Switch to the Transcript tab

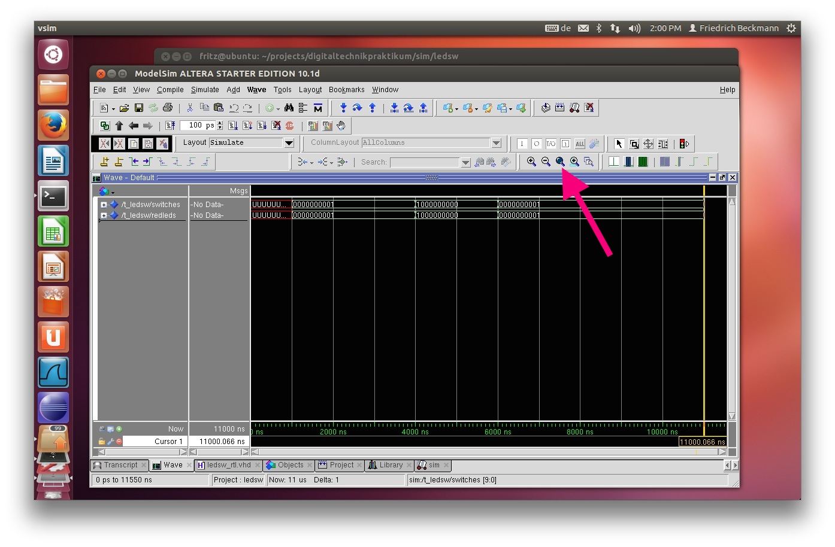120,465
